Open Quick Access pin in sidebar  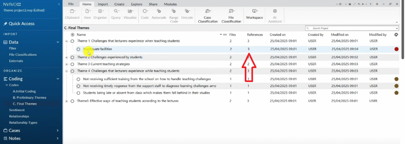pos(19,23)
